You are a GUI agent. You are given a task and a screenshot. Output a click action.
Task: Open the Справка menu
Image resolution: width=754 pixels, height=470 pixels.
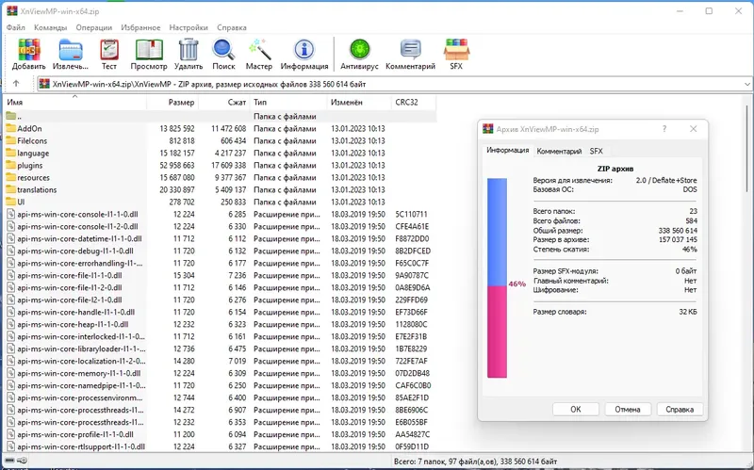coord(232,27)
